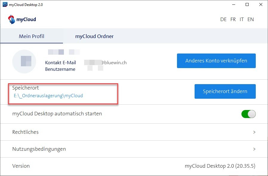This screenshot has height=176, width=268.
Task: Select the Mein Profil tab
Action: click(x=31, y=36)
